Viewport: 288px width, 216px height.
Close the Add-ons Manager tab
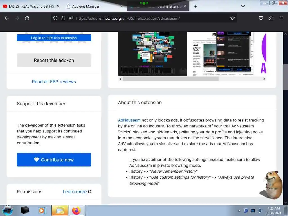coord(121,6)
